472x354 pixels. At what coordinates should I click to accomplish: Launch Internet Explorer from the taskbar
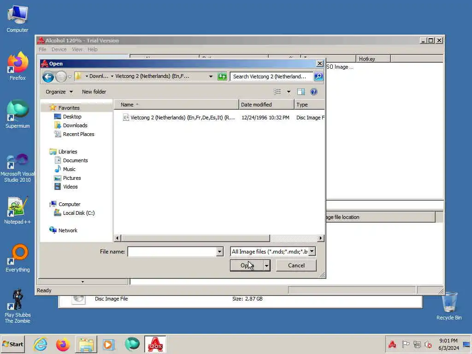pos(41,344)
